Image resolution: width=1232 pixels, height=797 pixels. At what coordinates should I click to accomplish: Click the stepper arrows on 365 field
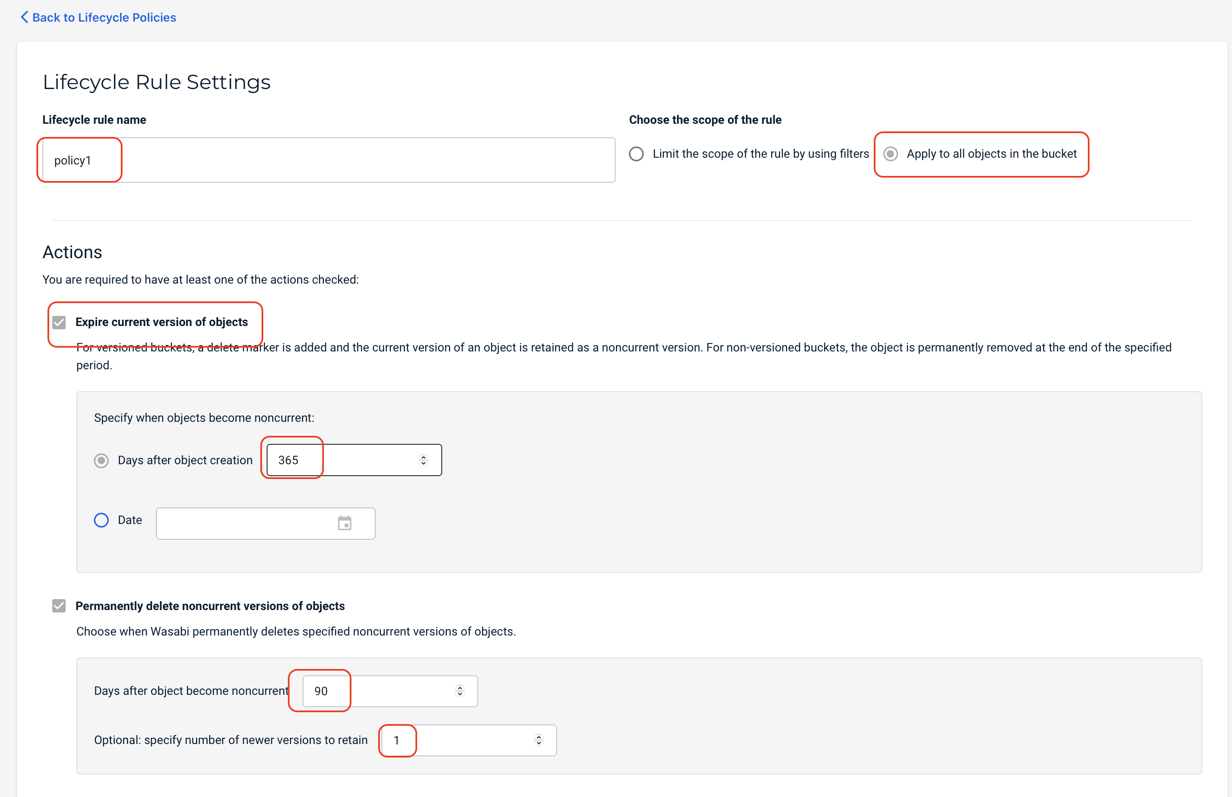pos(423,460)
